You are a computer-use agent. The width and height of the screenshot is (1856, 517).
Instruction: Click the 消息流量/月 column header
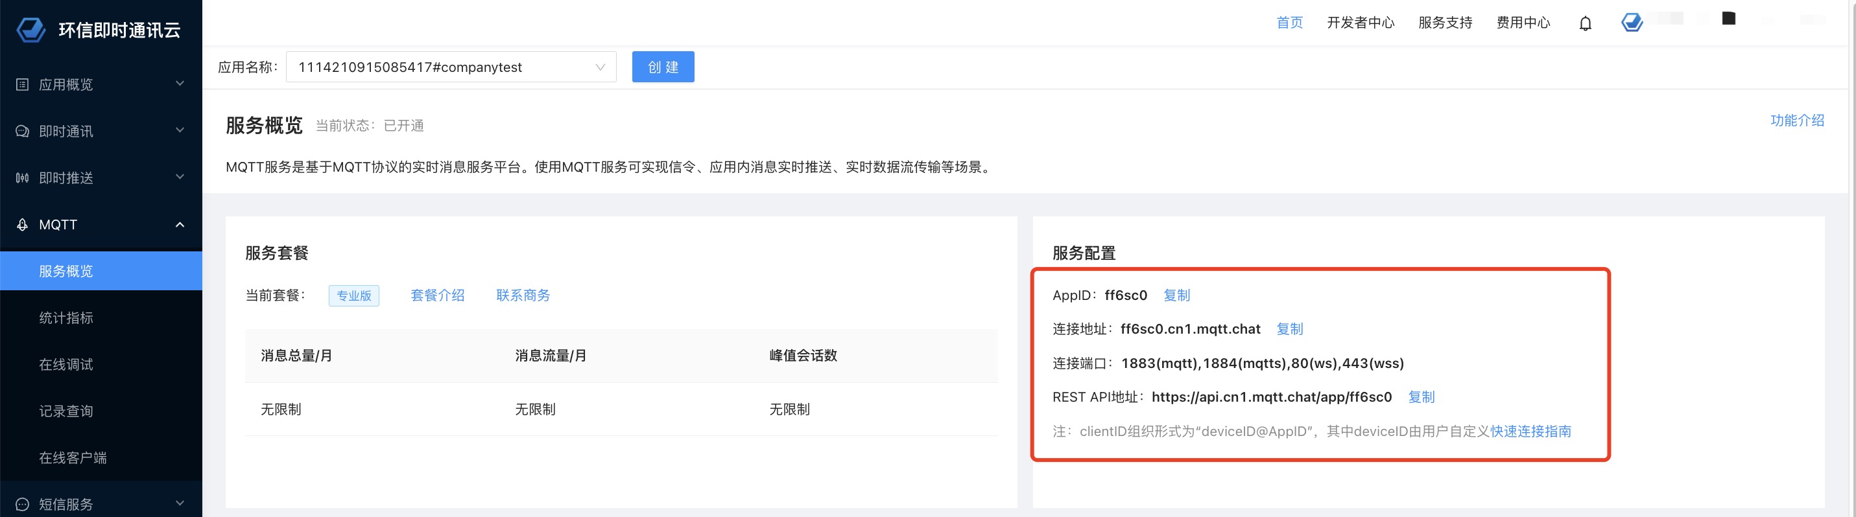tap(551, 356)
